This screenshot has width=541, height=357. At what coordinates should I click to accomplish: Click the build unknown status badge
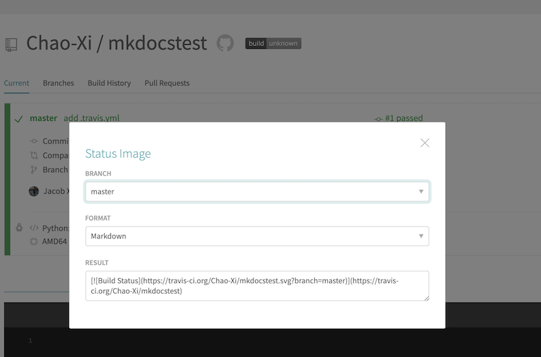[x=273, y=44]
